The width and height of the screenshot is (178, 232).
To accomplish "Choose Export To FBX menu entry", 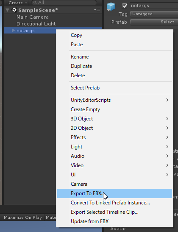I will tap(114, 193).
